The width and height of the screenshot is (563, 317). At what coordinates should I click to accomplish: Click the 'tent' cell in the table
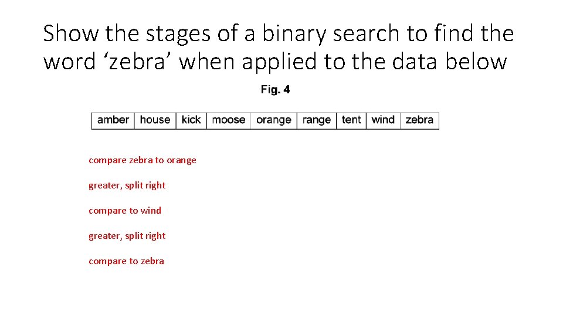click(x=351, y=120)
